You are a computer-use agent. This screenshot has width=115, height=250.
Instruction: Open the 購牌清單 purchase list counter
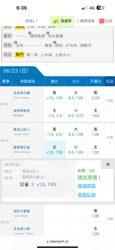tap(85, 21)
